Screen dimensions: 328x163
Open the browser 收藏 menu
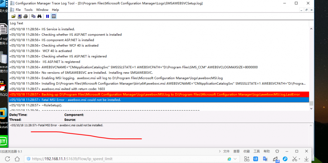click(x=246, y=151)
